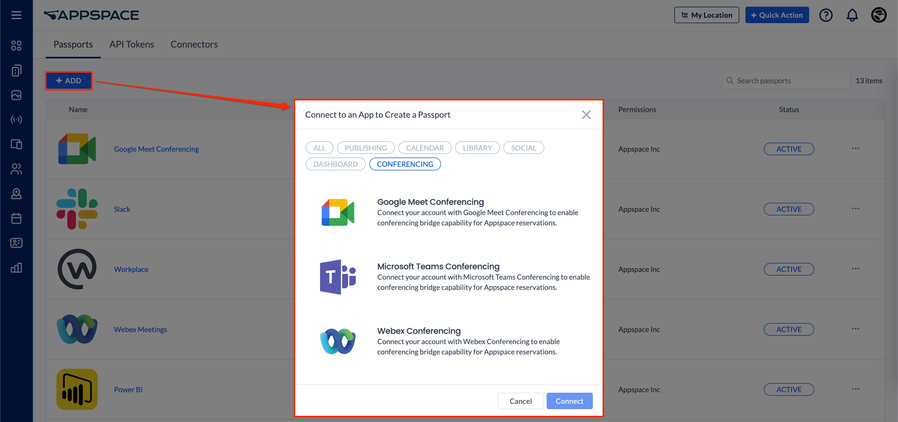Open more options for Google Meet passport
The width and height of the screenshot is (898, 422).
(855, 149)
